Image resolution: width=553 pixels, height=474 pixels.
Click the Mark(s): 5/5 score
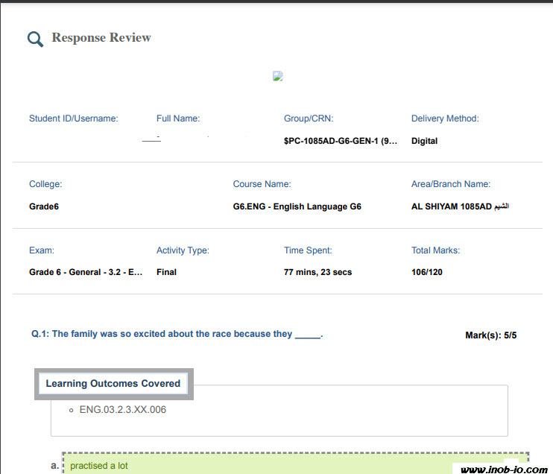(490, 335)
